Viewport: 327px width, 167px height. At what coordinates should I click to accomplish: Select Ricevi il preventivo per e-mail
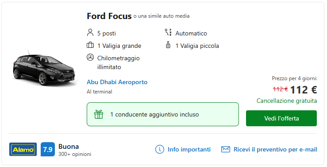pyautogui.click(x=275, y=149)
